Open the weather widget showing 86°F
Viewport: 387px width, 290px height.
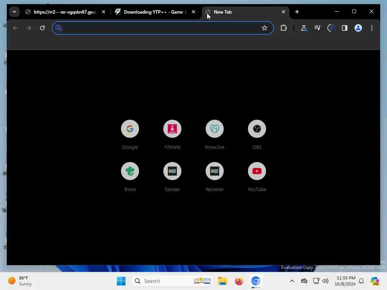coord(20,281)
